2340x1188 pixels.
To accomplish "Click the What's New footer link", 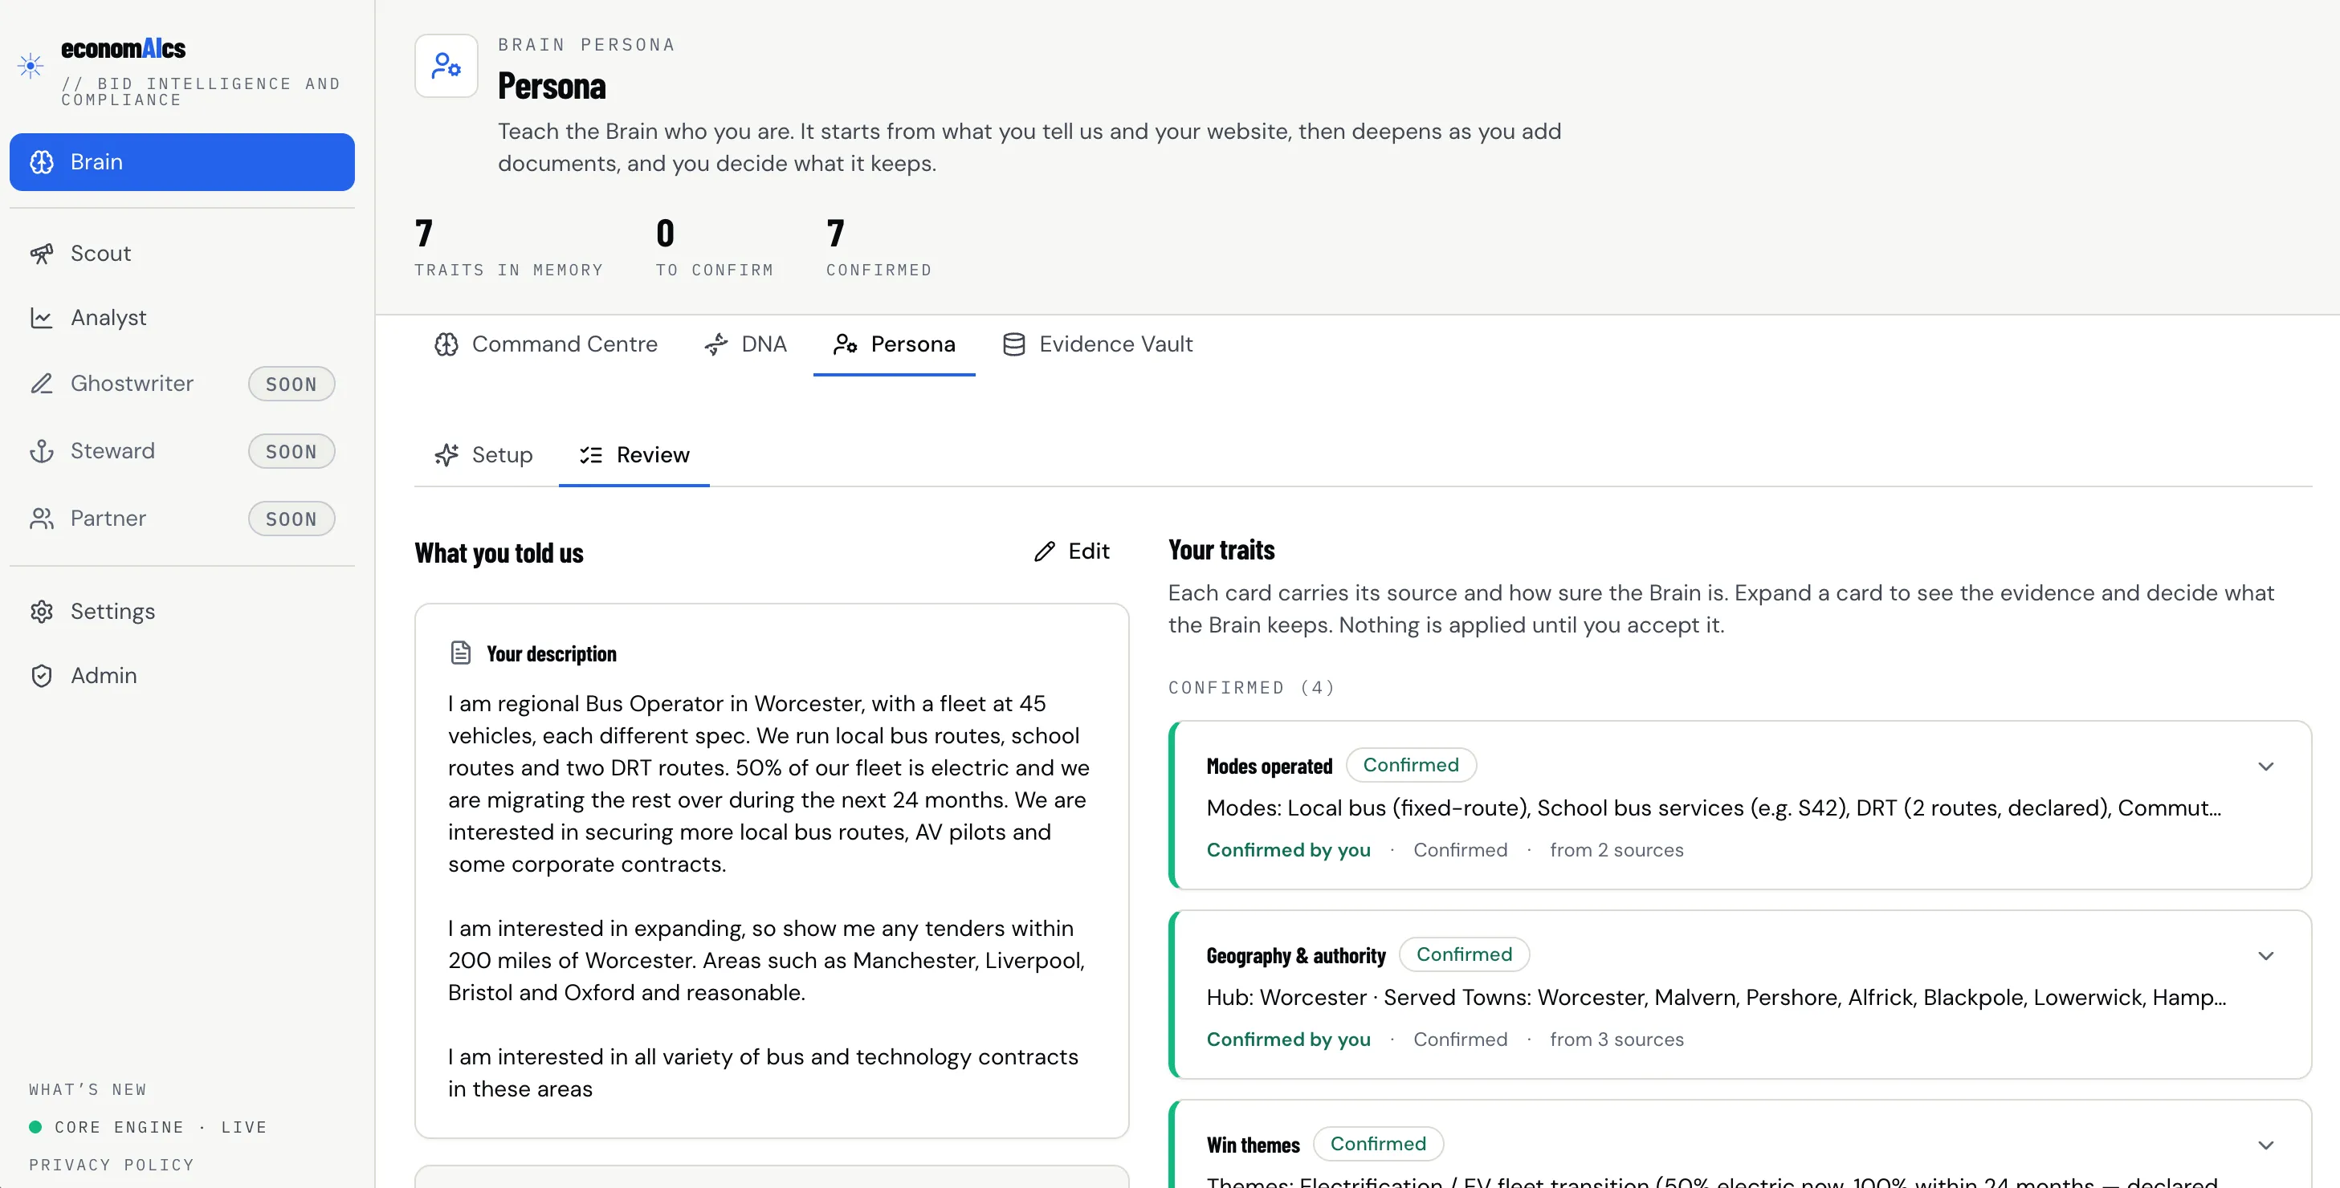I will (x=88, y=1090).
